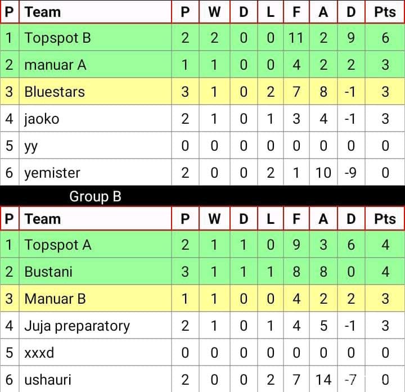Open the manuar A team entry
The width and height of the screenshot is (405, 392).
coord(55,65)
